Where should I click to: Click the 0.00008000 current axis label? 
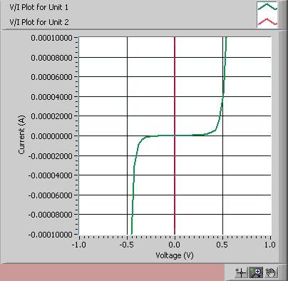click(x=51, y=58)
